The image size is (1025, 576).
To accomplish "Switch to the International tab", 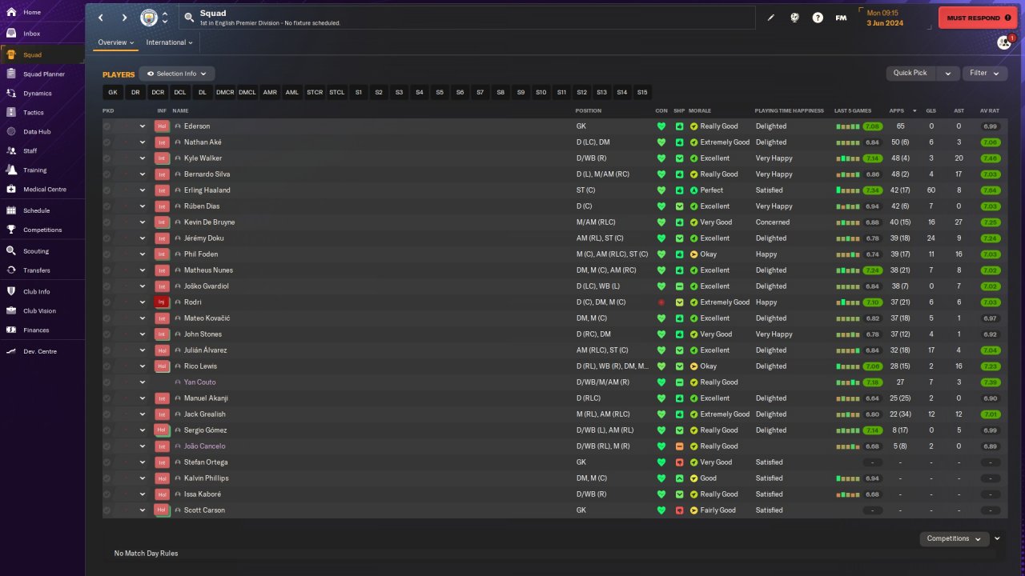I will tap(170, 42).
